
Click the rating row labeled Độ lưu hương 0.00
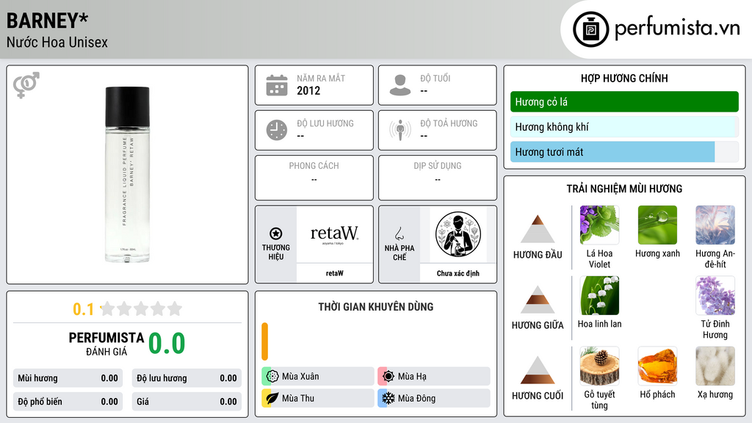click(x=187, y=378)
